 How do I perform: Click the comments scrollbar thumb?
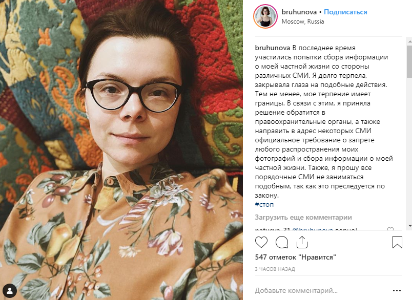[409, 61]
